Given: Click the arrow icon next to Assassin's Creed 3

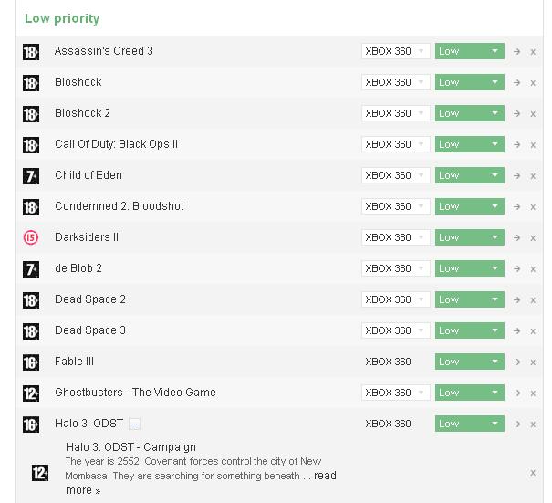Looking at the screenshot, I should (x=516, y=52).
